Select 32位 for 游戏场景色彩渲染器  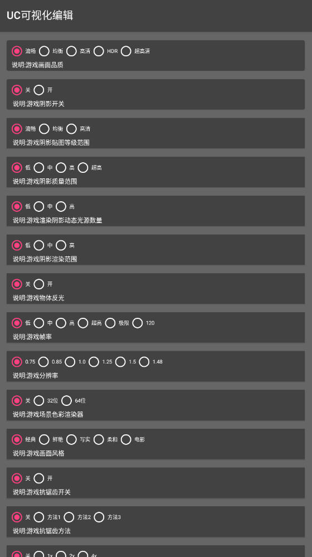(x=39, y=401)
